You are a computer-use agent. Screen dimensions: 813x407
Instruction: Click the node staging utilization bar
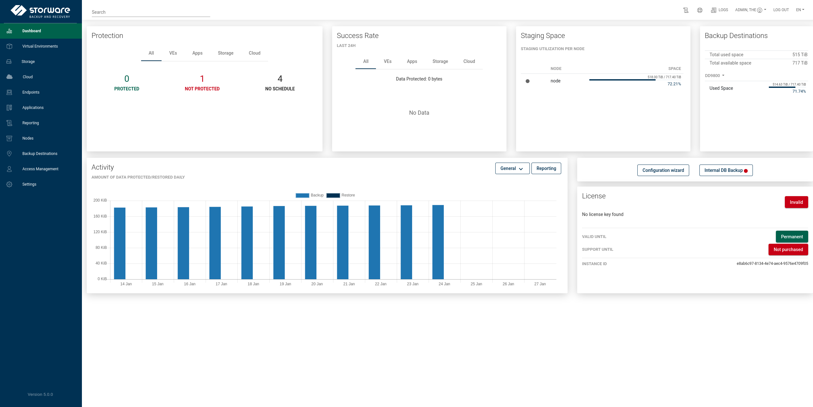[635, 80]
